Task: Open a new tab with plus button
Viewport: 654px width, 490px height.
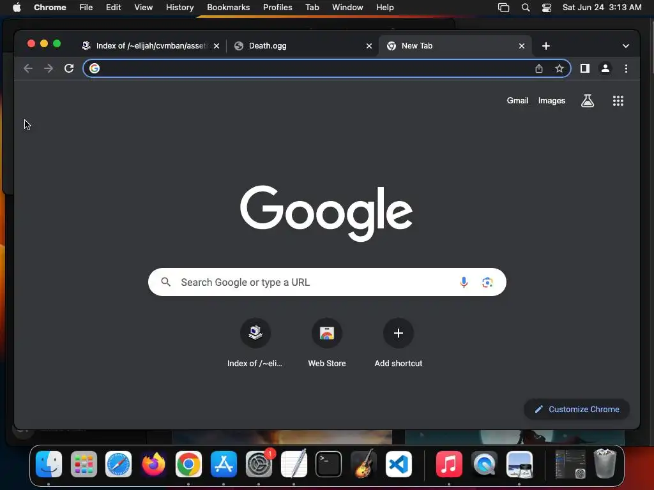Action: click(545, 46)
